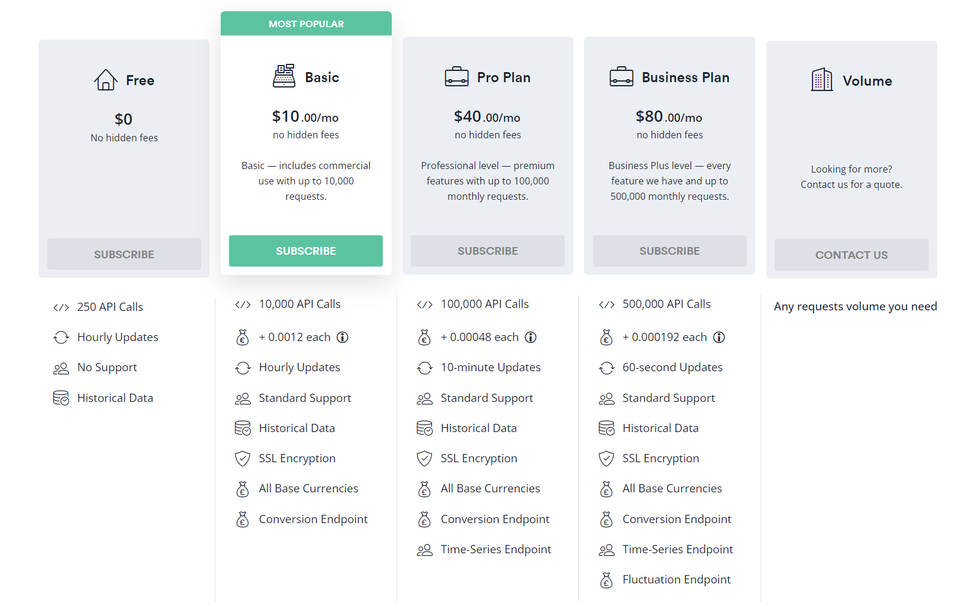This screenshot has width=977, height=610.
Task: Click the Historical Data database icon under Free
Action: pos(61,398)
